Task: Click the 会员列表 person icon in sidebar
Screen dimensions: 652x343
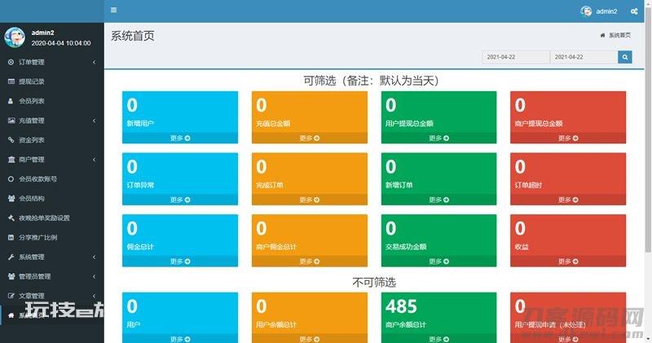Action: [11, 101]
